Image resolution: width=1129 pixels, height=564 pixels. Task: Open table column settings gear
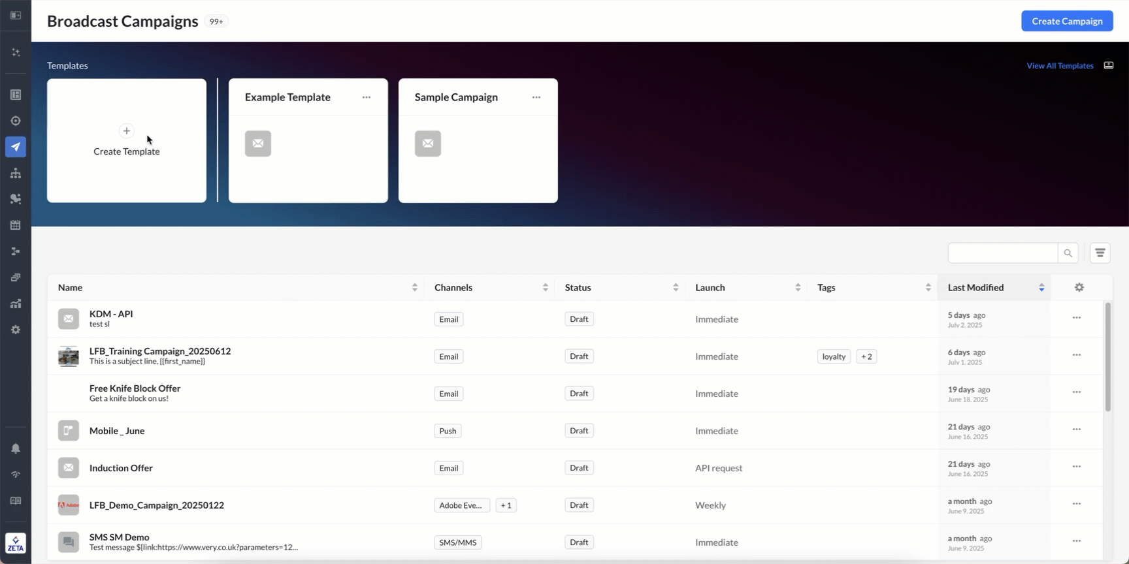[x=1079, y=287]
